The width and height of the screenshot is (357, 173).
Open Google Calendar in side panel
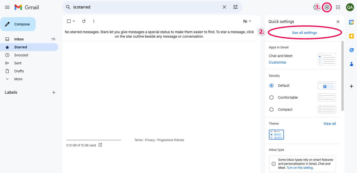coord(351,22)
